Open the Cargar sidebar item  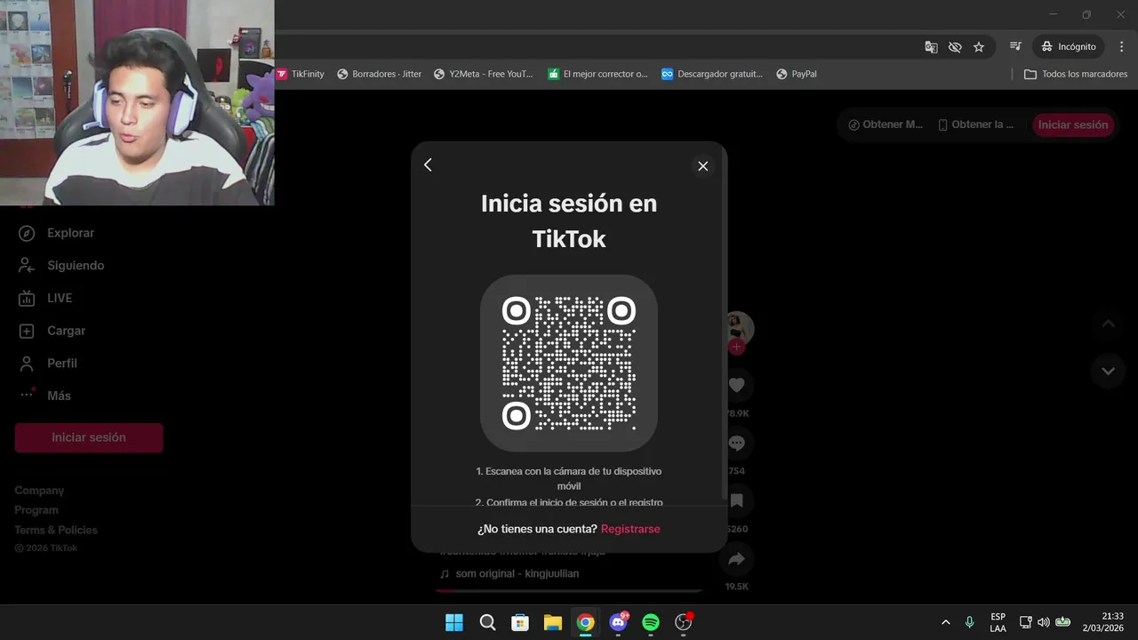pos(52,331)
